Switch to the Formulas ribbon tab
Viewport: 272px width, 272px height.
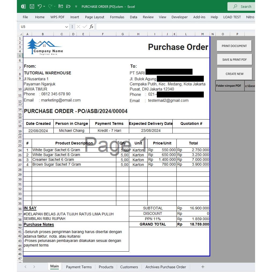click(117, 17)
